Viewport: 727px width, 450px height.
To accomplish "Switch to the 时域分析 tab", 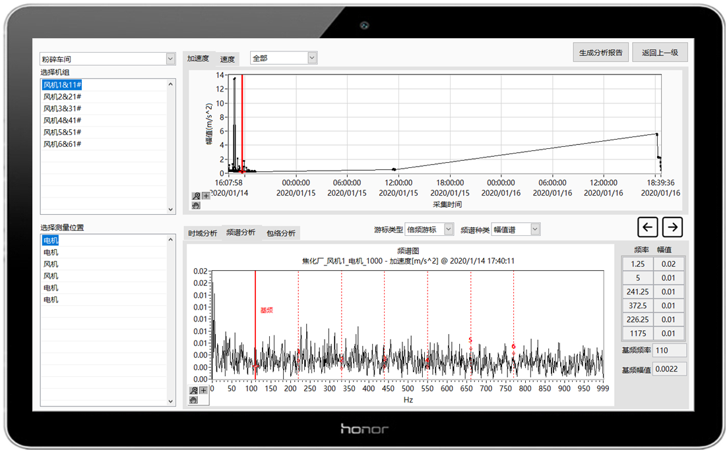I will coord(203,233).
